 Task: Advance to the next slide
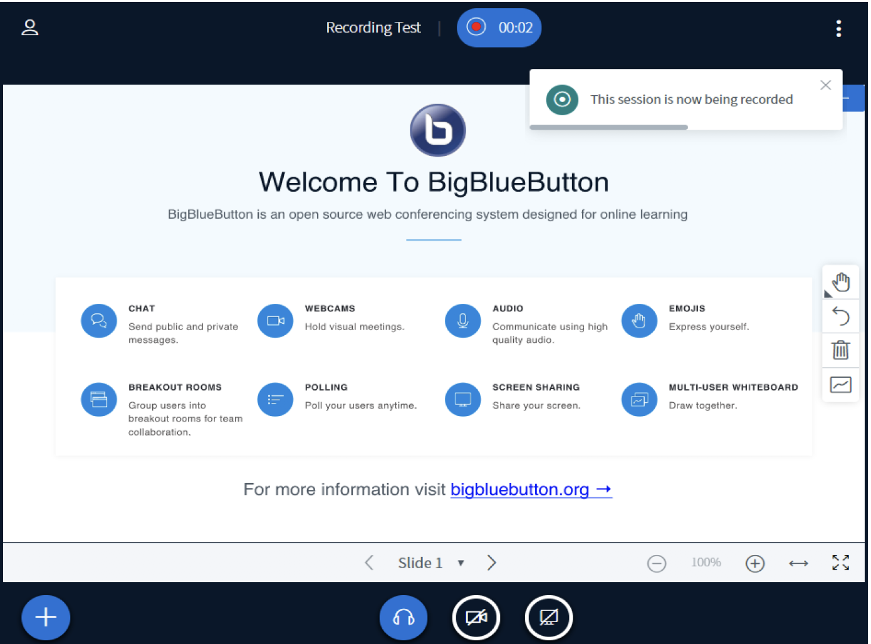pos(492,563)
